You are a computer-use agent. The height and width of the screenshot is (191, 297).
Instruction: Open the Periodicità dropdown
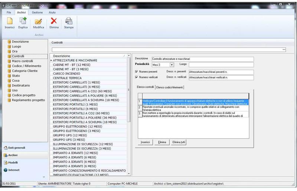(172, 65)
